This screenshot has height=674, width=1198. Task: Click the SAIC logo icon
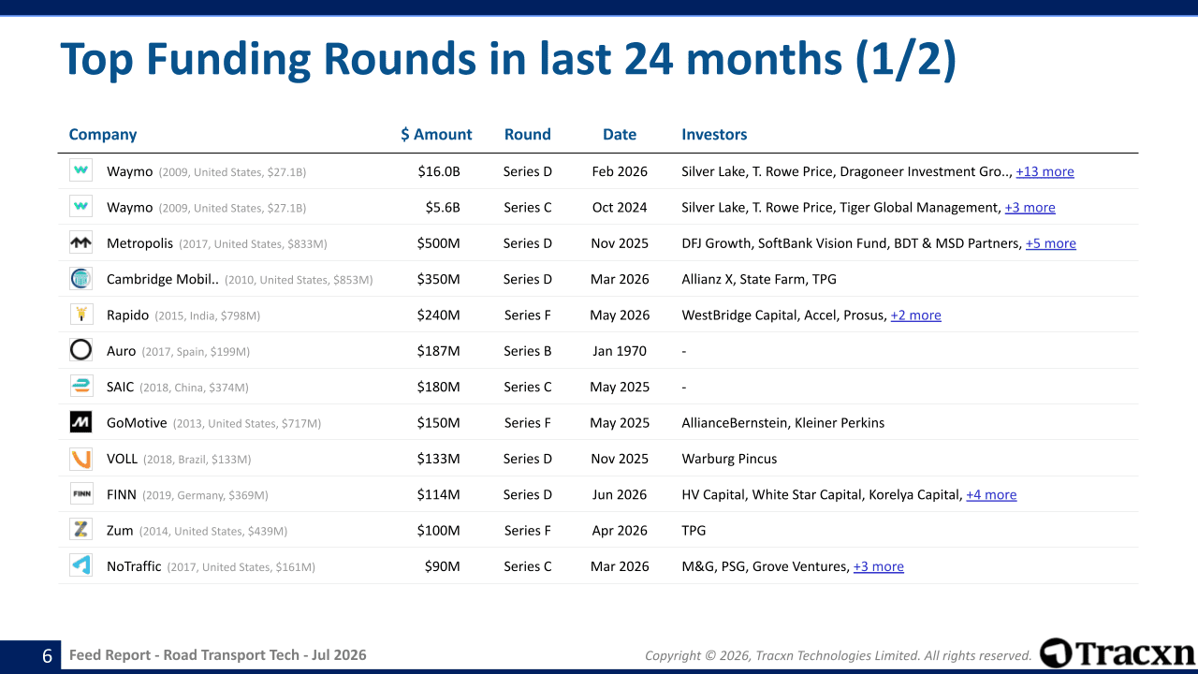80,387
